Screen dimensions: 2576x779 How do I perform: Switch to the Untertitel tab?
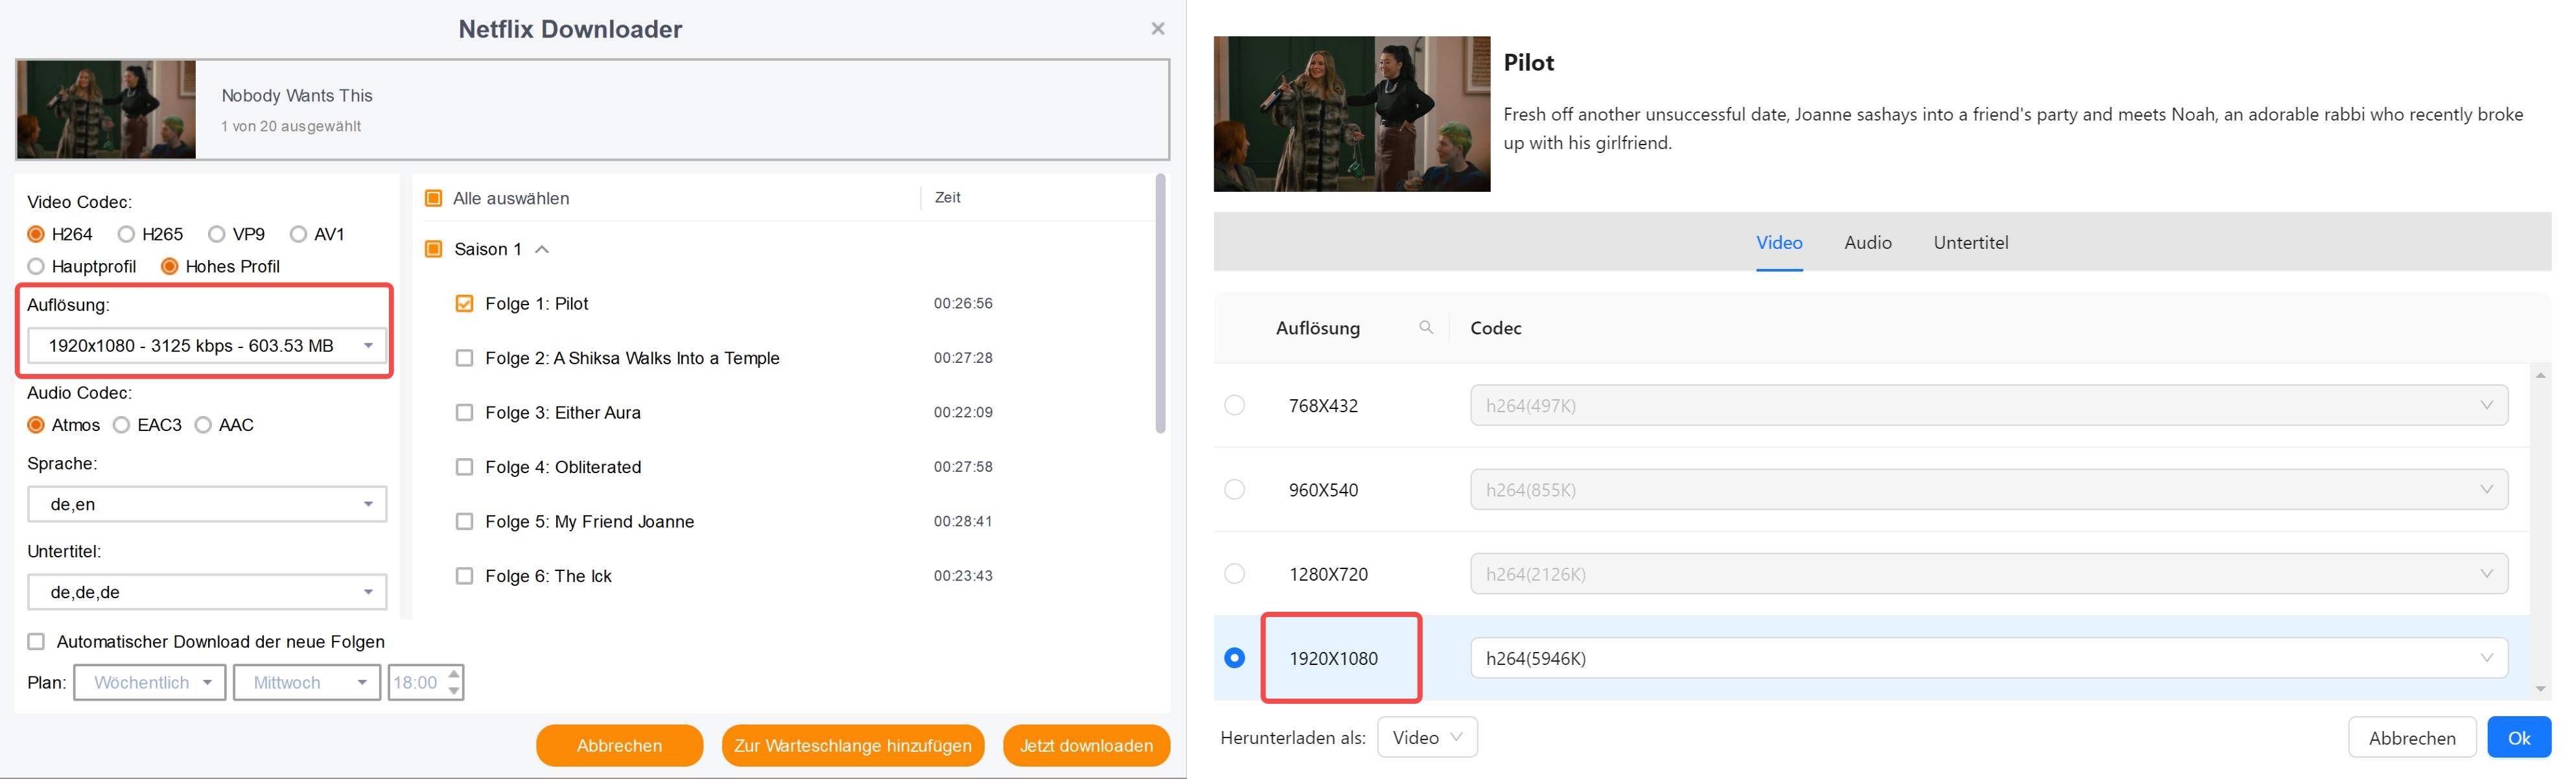[x=1970, y=242]
